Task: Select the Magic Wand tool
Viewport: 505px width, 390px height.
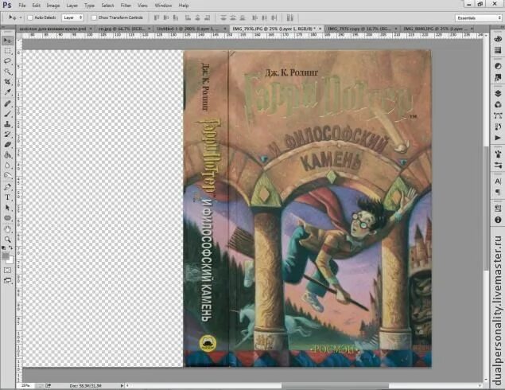Action: tap(7, 72)
